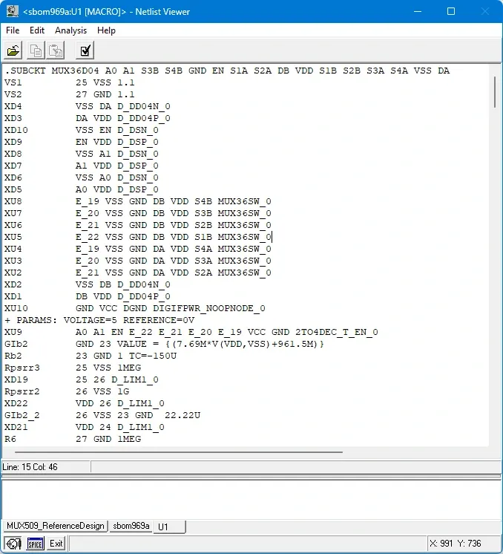
Task: Click the GIb2 VALUE expression line
Action: [x=164, y=344]
